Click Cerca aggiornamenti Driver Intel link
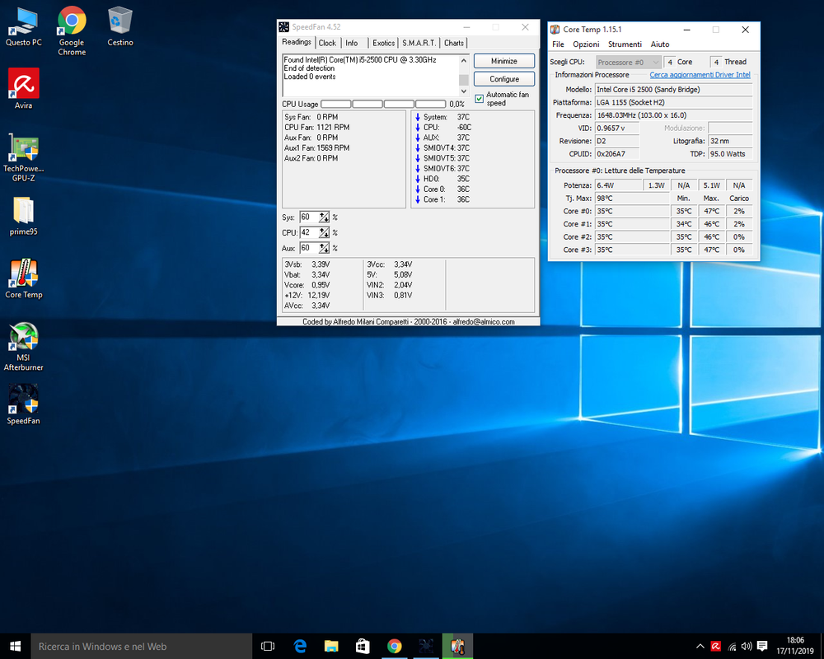This screenshot has width=824, height=659. [x=700, y=75]
